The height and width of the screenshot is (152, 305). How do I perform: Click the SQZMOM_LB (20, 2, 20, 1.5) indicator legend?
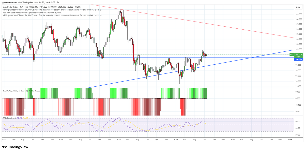pos(16,90)
